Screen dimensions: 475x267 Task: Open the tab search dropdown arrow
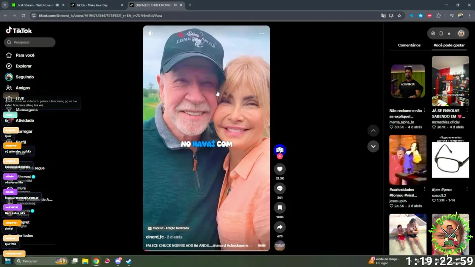(5, 5)
